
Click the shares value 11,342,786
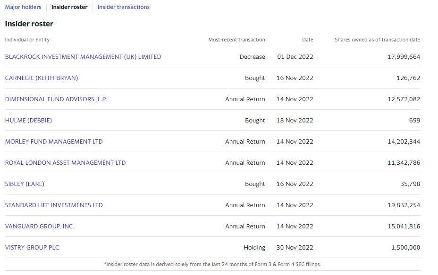pos(404,163)
